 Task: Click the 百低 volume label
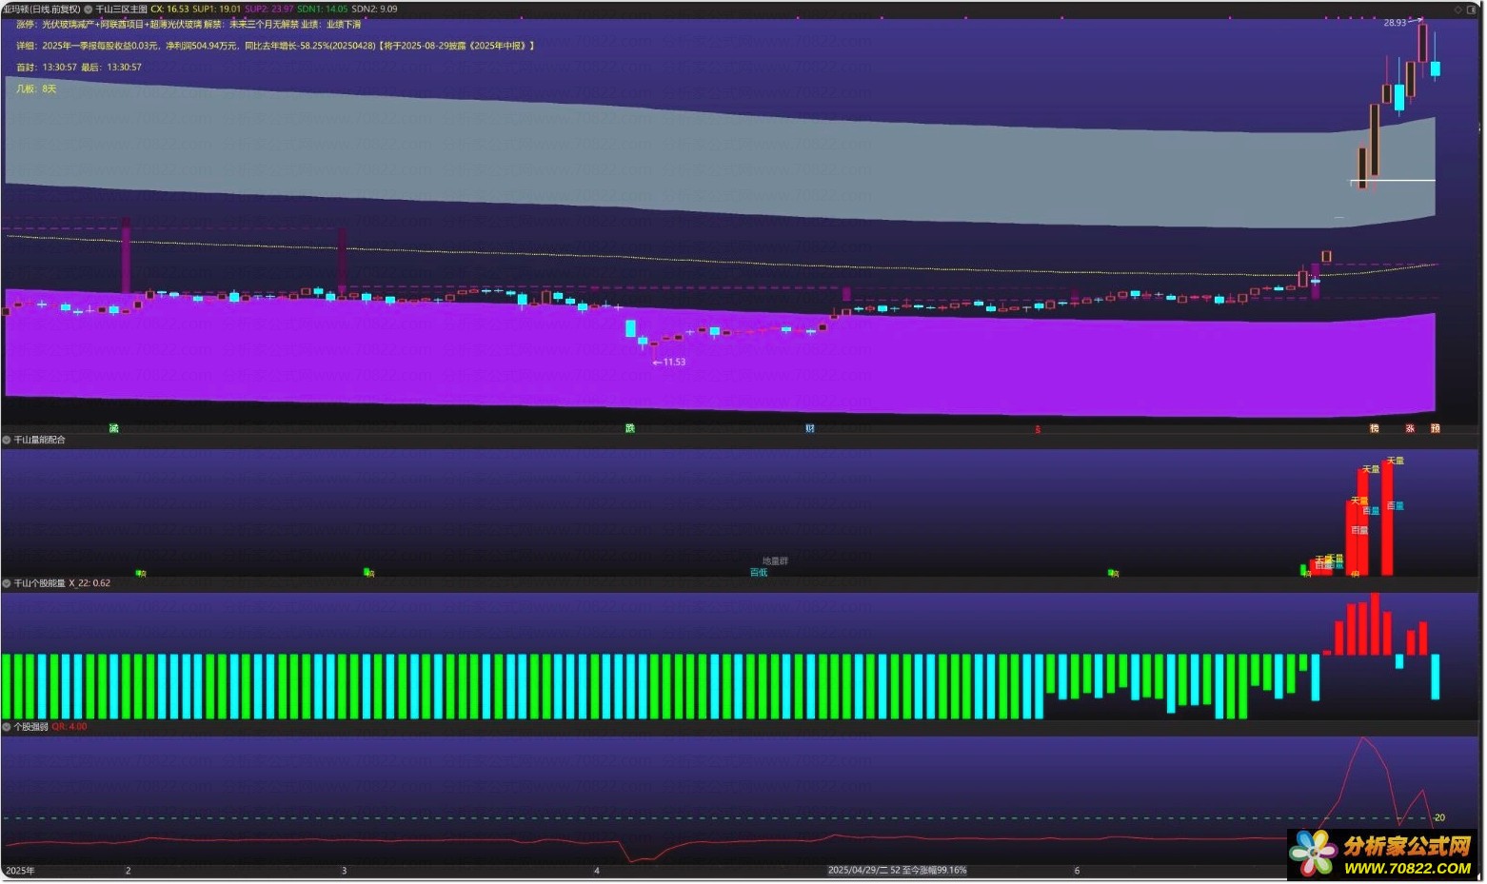tap(759, 573)
